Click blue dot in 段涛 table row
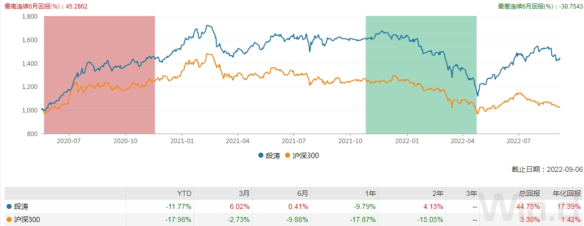Viewport: 584px width, 226px height. [x=9, y=206]
